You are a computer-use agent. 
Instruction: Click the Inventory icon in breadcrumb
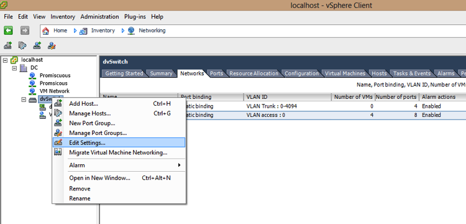(83, 30)
